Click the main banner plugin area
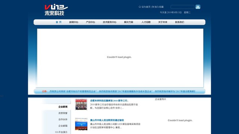Image resolution: width=239 pixels, height=134 pixels. (120, 58)
